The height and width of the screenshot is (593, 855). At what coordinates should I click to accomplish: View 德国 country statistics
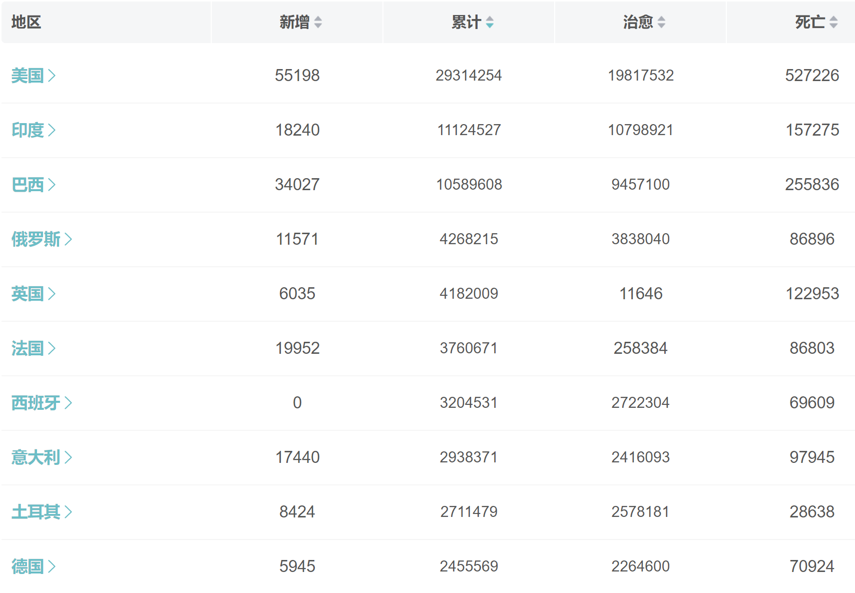(33, 566)
